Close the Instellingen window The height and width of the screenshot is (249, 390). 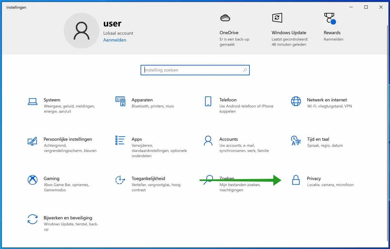coord(381,7)
